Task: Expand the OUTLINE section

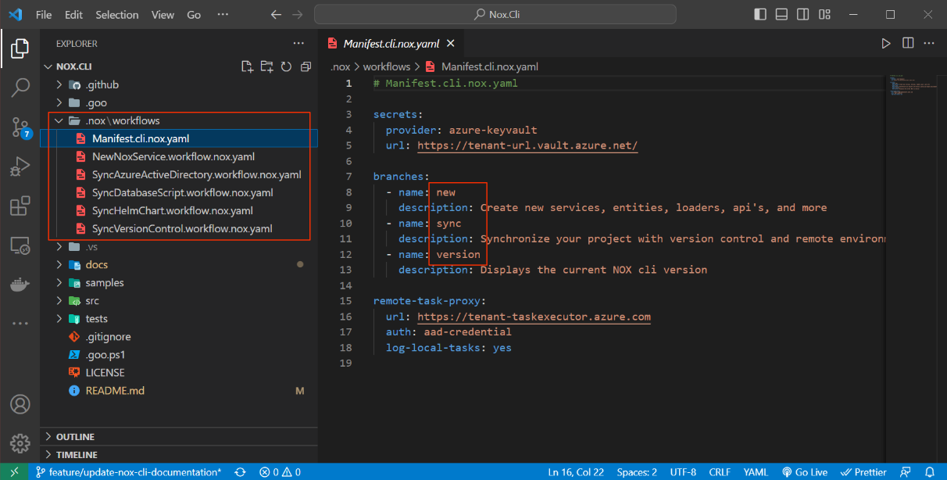Action: pos(179,436)
